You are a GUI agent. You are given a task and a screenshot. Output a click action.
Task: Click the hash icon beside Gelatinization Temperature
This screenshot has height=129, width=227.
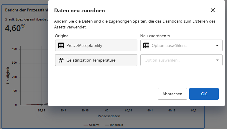(61, 60)
